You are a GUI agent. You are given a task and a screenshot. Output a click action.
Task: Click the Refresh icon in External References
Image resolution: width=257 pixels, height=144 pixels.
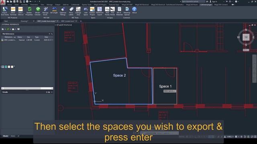(x=8, y=29)
